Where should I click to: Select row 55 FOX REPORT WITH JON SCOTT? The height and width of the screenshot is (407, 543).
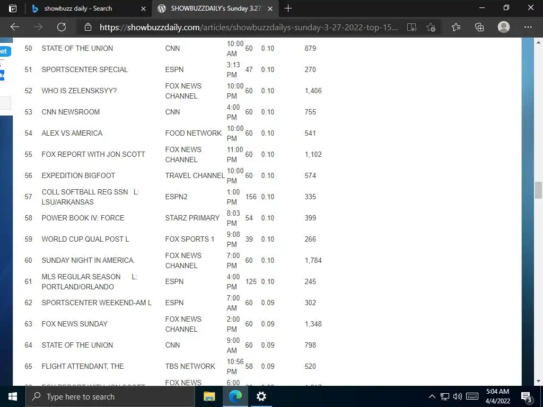(93, 154)
